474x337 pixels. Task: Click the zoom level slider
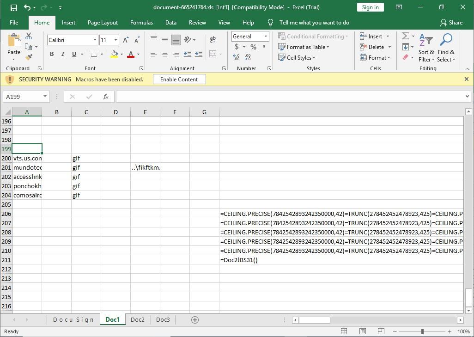coord(422,331)
